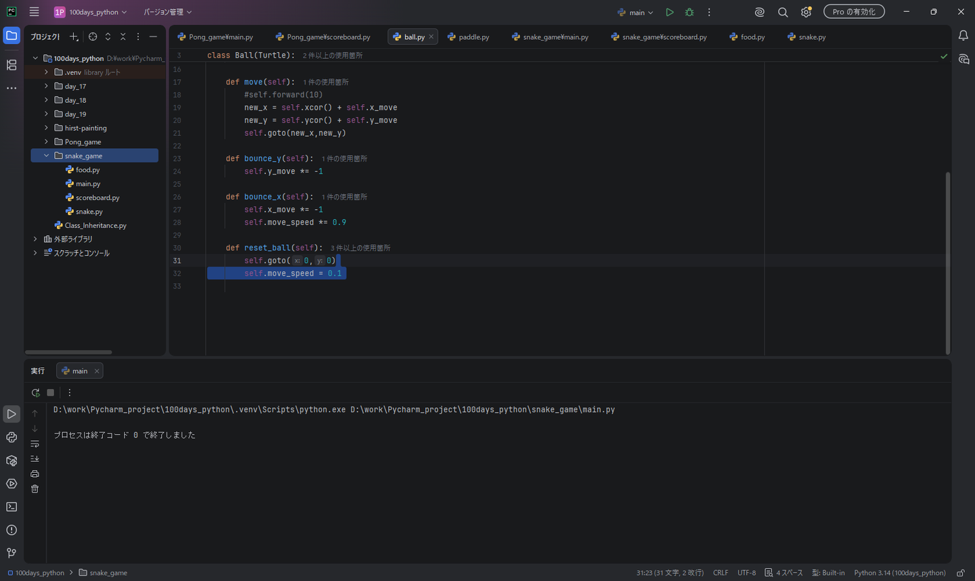
Task: Open バージョン管理 menu
Action: (167, 12)
